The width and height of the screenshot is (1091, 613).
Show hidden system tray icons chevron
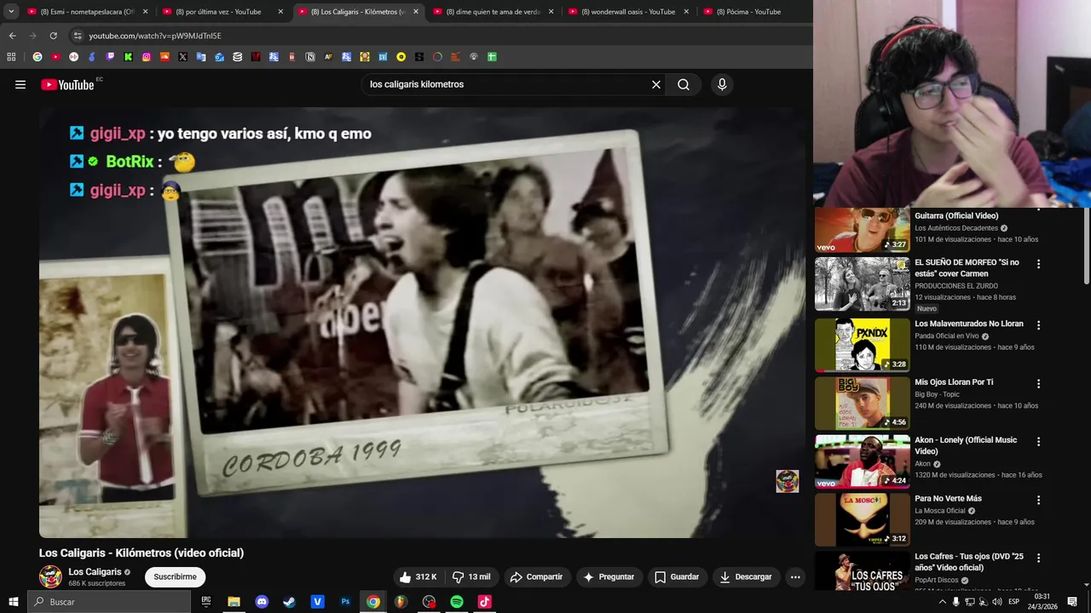(x=942, y=602)
